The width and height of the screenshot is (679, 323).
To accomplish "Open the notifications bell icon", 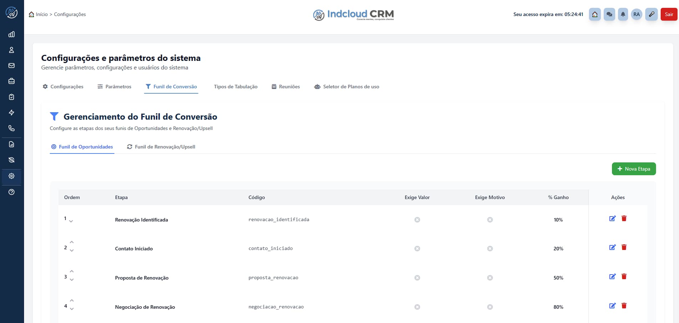I will pyautogui.click(x=623, y=14).
